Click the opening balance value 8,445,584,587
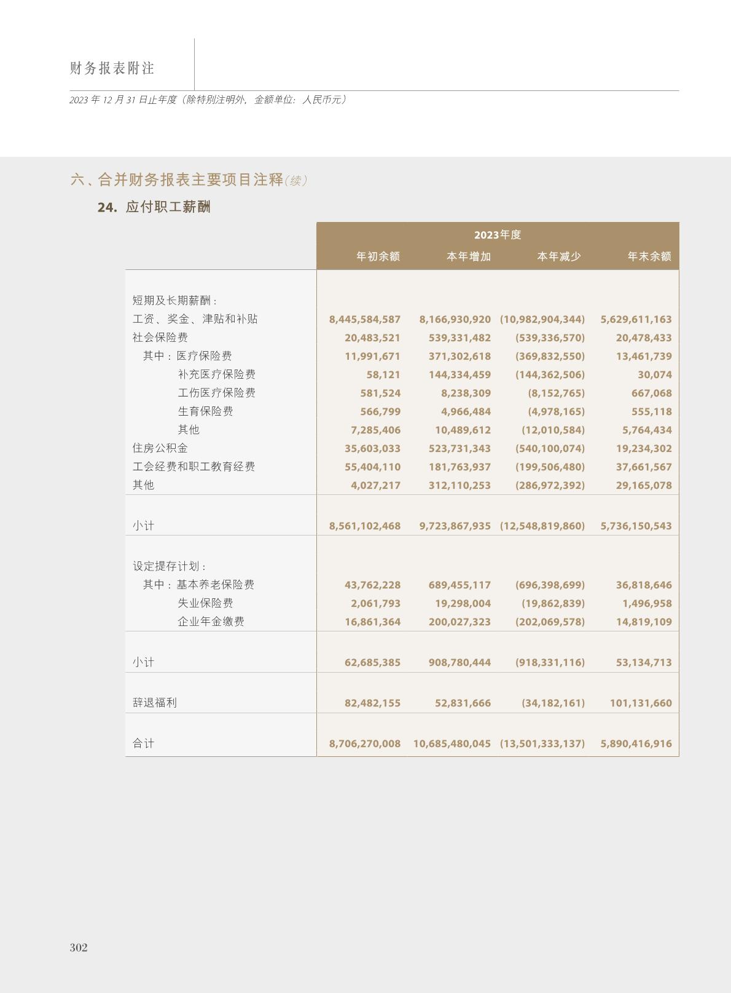Screen dimensions: 731x993 point(365,319)
